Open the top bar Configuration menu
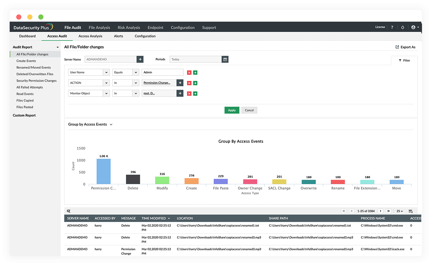432x263 pixels. coord(183,27)
